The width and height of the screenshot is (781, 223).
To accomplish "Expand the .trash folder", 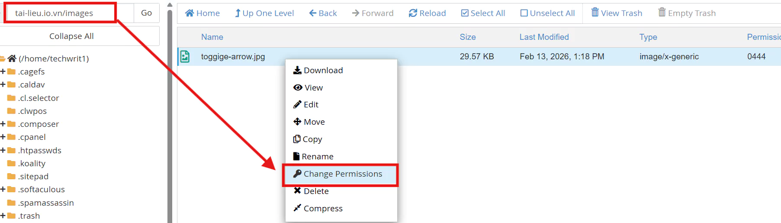I will (3, 216).
